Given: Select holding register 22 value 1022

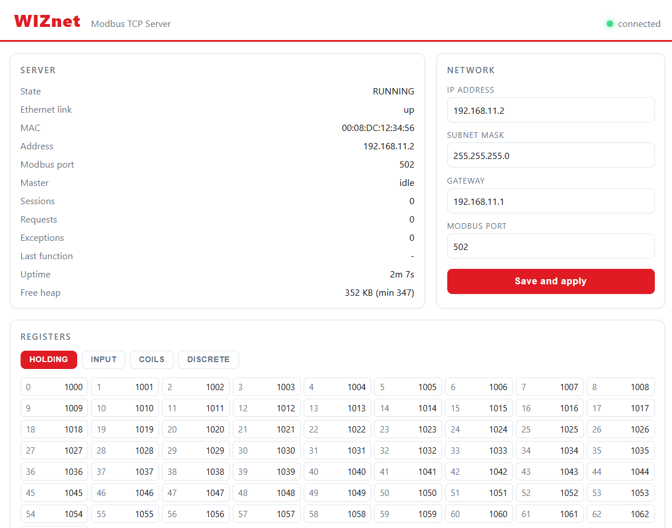Looking at the screenshot, I should tap(337, 430).
